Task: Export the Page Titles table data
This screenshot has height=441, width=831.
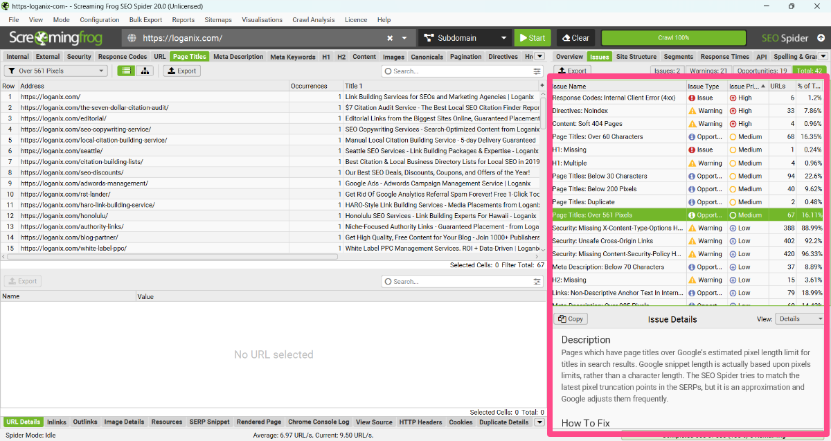Action: [181, 71]
